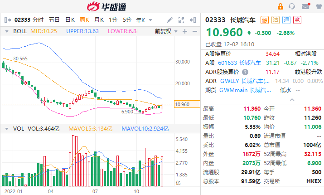The height and width of the screenshot is (195, 324).
Task: Click the stock name 长城汽车 title
Action: pyautogui.click(x=243, y=20)
